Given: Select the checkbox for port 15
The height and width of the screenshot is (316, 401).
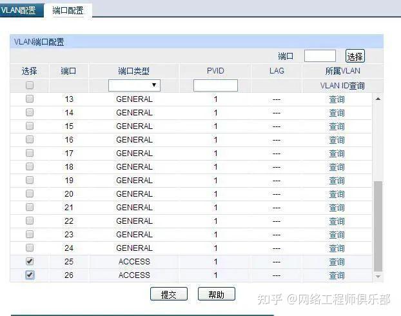Looking at the screenshot, I should click(x=30, y=126).
